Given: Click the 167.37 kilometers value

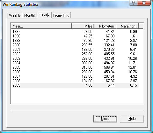Looking at the screenshot, I should 109,81.
